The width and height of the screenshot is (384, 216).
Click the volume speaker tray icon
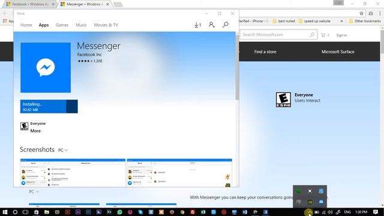[x=330, y=212]
